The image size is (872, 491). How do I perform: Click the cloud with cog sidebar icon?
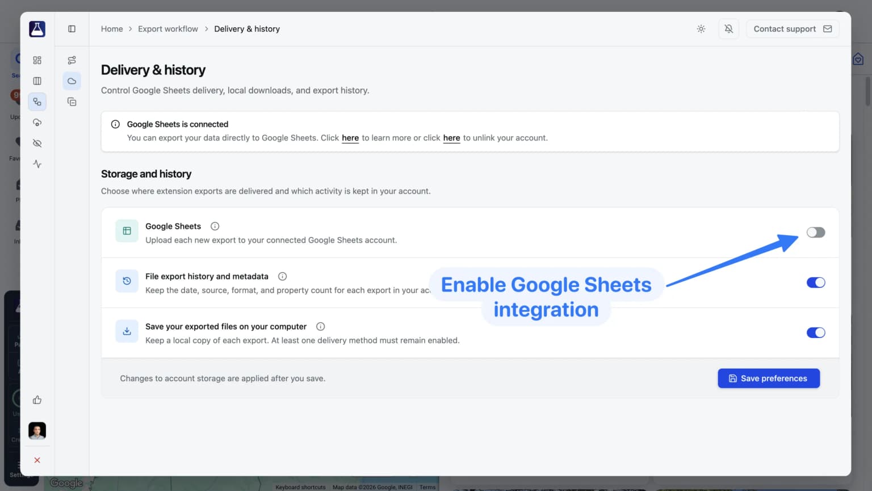pyautogui.click(x=37, y=122)
